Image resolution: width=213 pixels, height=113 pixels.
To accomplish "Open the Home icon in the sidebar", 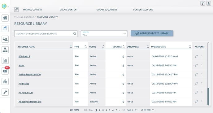I will coord(5,18).
